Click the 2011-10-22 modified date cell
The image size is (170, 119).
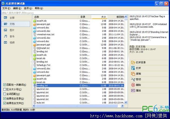pyautogui.click(x=116, y=65)
